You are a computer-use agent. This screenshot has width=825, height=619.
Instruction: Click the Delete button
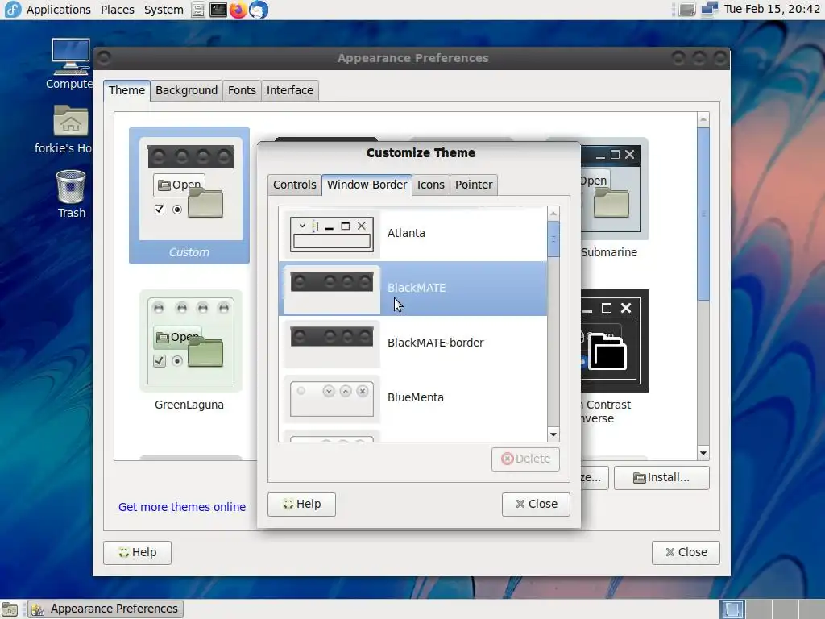coord(525,459)
